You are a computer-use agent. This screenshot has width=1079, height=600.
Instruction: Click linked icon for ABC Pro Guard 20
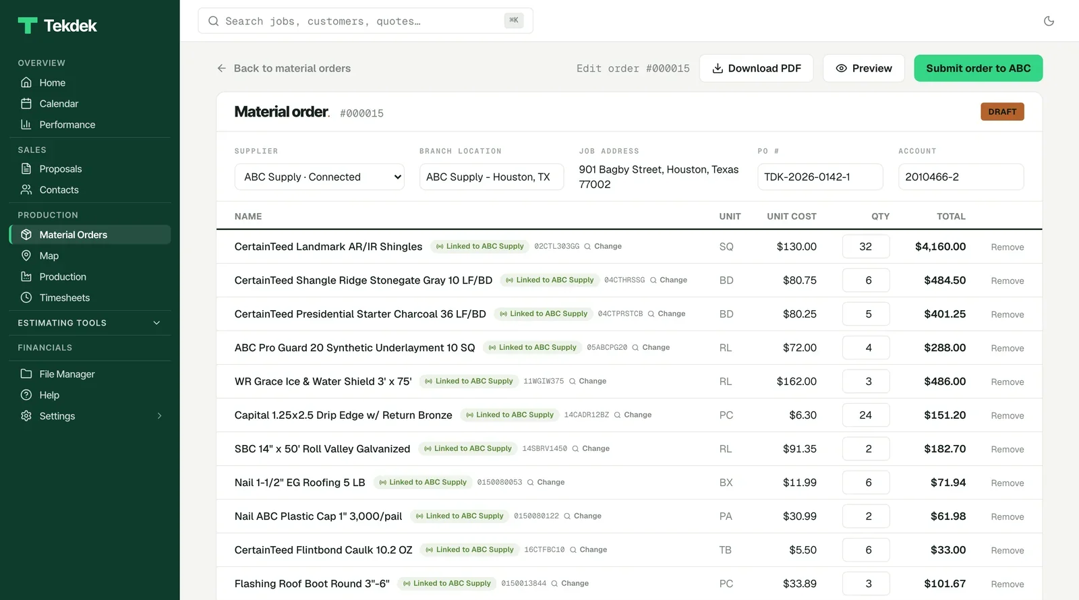(x=492, y=348)
